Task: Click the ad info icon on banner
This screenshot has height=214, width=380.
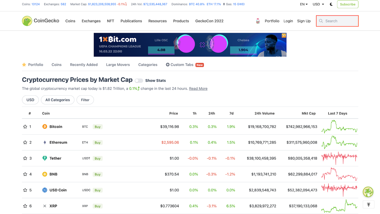Action: 284,35
